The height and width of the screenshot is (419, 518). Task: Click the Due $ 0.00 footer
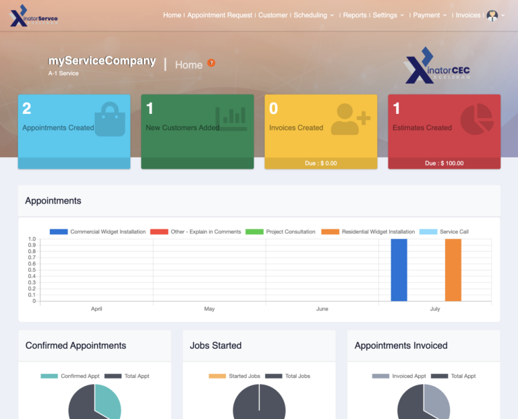[x=321, y=163]
